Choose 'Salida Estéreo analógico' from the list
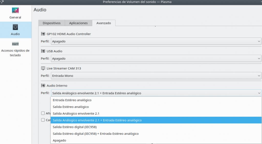 click(x=71, y=107)
